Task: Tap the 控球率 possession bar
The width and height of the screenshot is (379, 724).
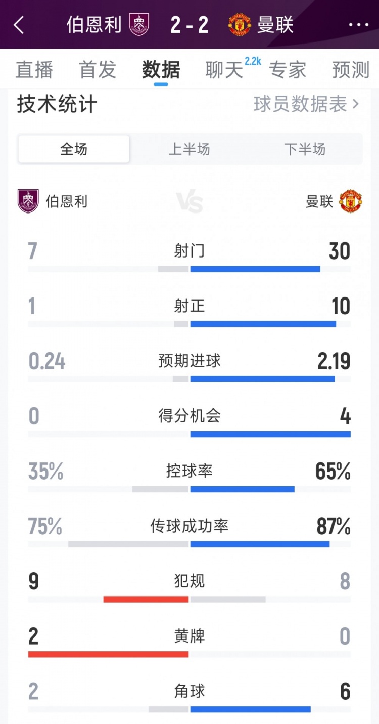Action: click(189, 489)
